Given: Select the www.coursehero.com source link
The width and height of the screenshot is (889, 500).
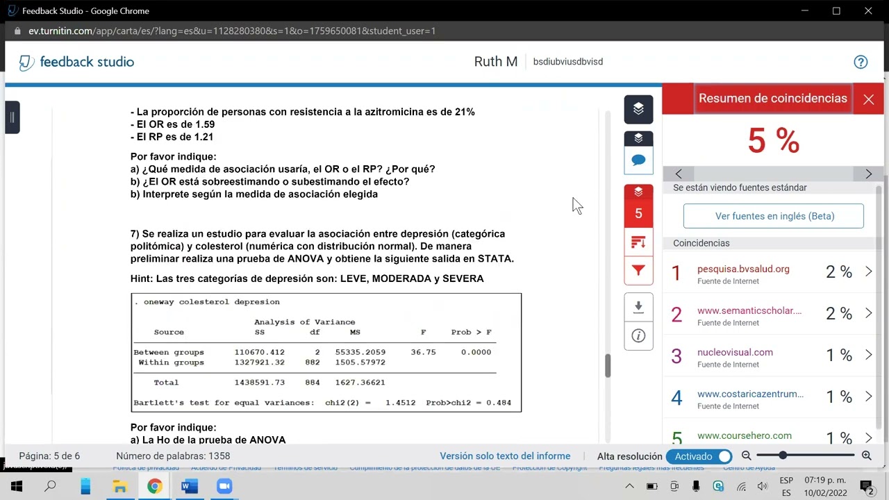Looking at the screenshot, I should tap(745, 435).
